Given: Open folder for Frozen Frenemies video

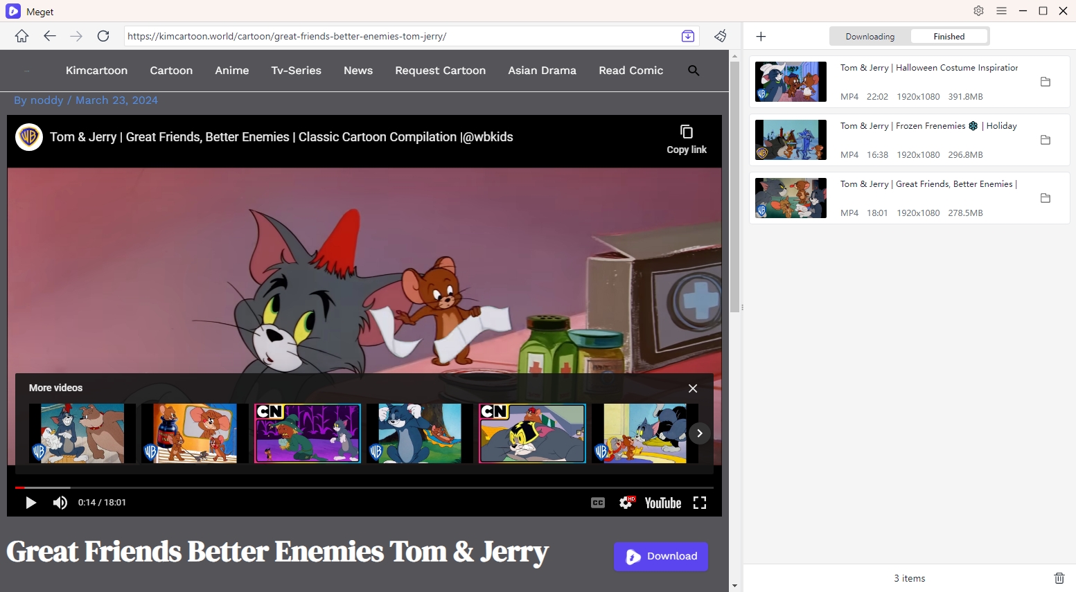Looking at the screenshot, I should pos(1046,140).
